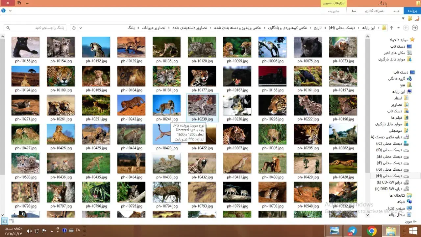Switch to the نما ribbon tab

[x=354, y=11]
